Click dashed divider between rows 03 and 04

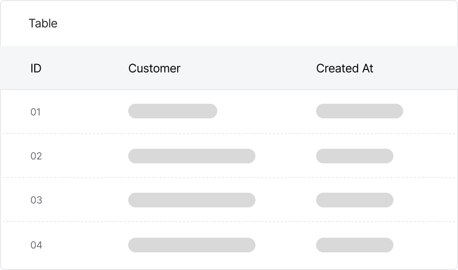(x=229, y=222)
